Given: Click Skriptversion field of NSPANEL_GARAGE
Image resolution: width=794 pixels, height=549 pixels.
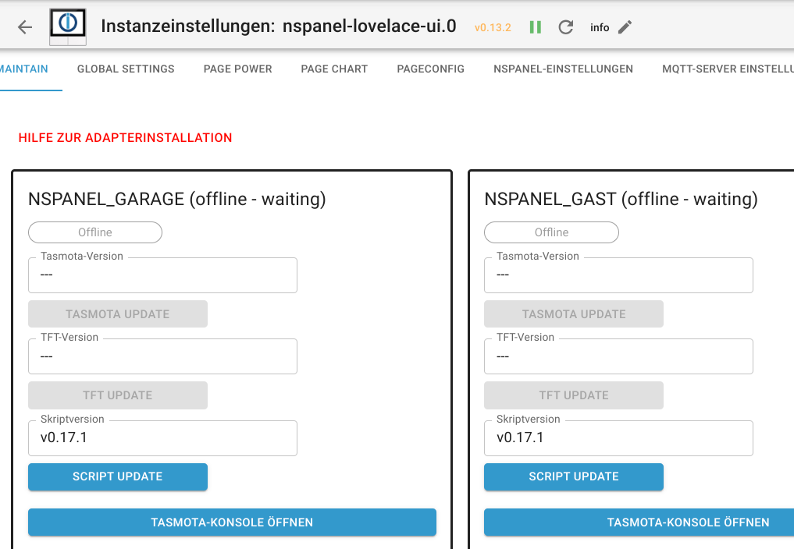Looking at the screenshot, I should [163, 438].
